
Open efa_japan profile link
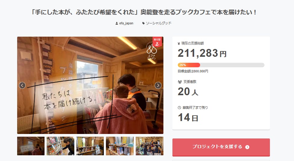tap(126, 23)
